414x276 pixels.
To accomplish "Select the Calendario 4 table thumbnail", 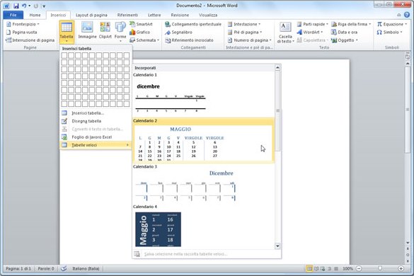I will 158,229.
